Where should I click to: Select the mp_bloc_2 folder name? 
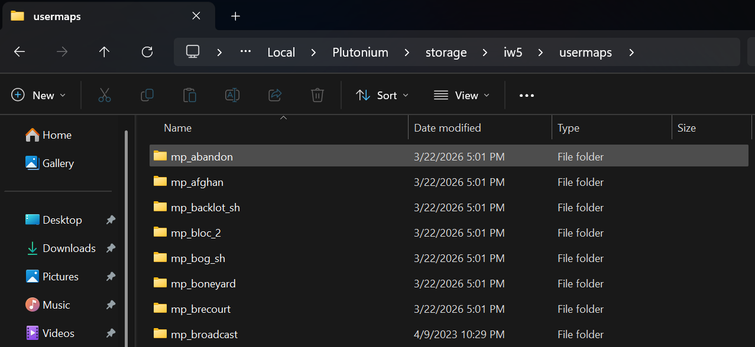click(196, 233)
